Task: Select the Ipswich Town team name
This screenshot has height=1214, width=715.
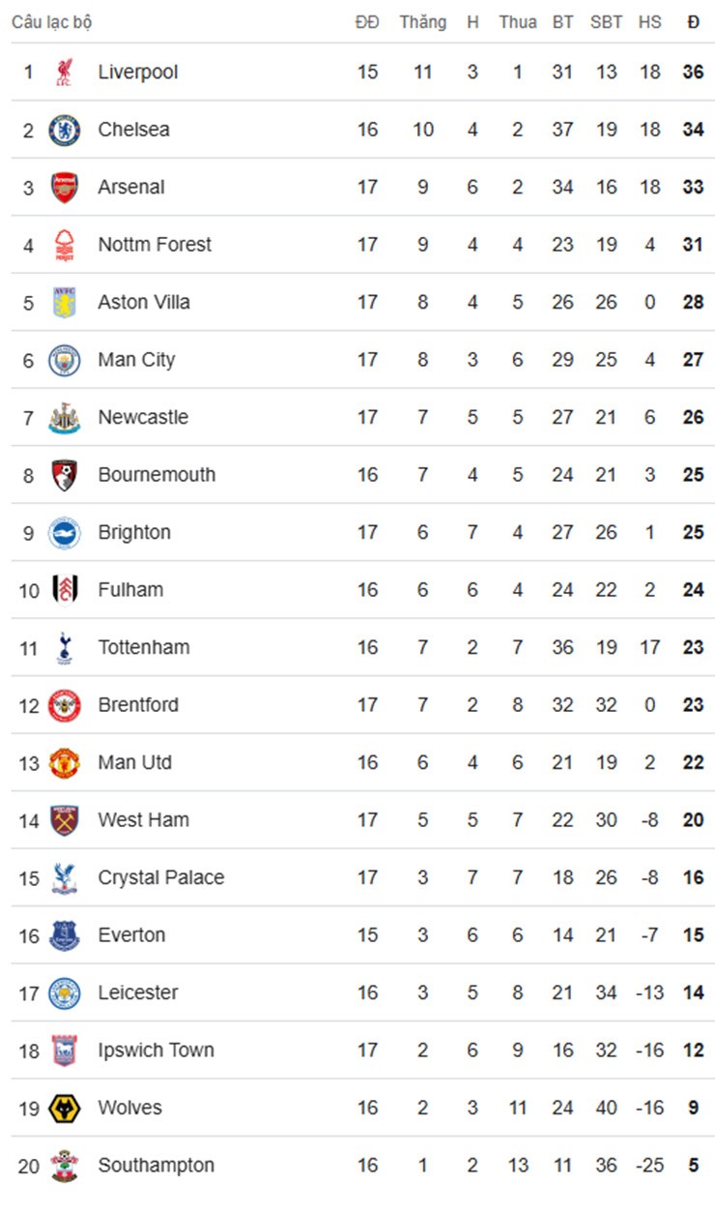Action: [x=156, y=1051]
